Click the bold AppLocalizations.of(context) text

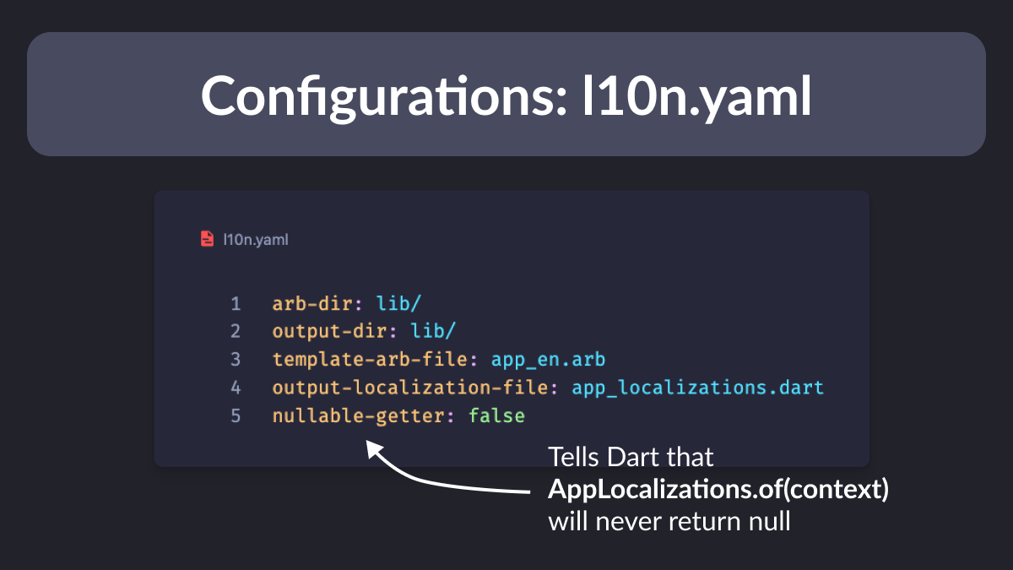(x=718, y=490)
